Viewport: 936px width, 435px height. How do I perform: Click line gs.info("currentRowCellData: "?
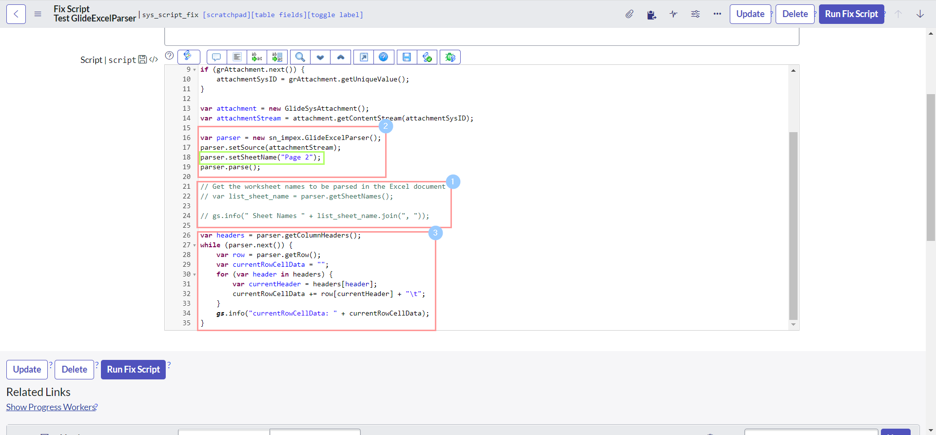tap(323, 314)
